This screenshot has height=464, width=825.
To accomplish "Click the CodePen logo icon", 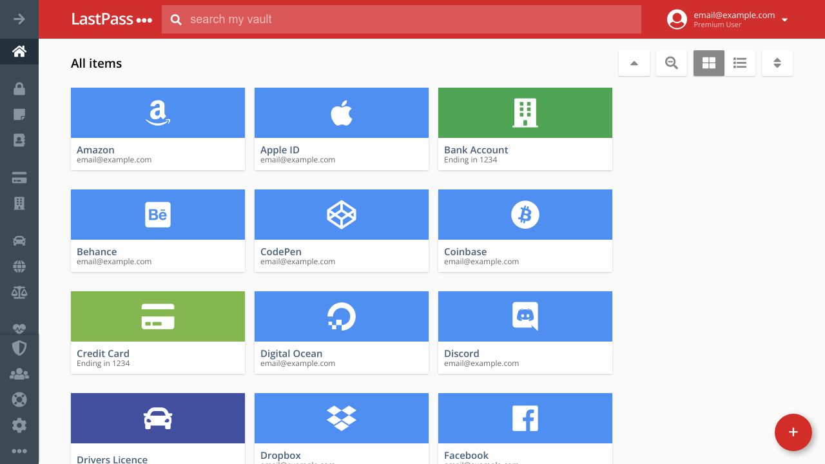I will pos(342,215).
